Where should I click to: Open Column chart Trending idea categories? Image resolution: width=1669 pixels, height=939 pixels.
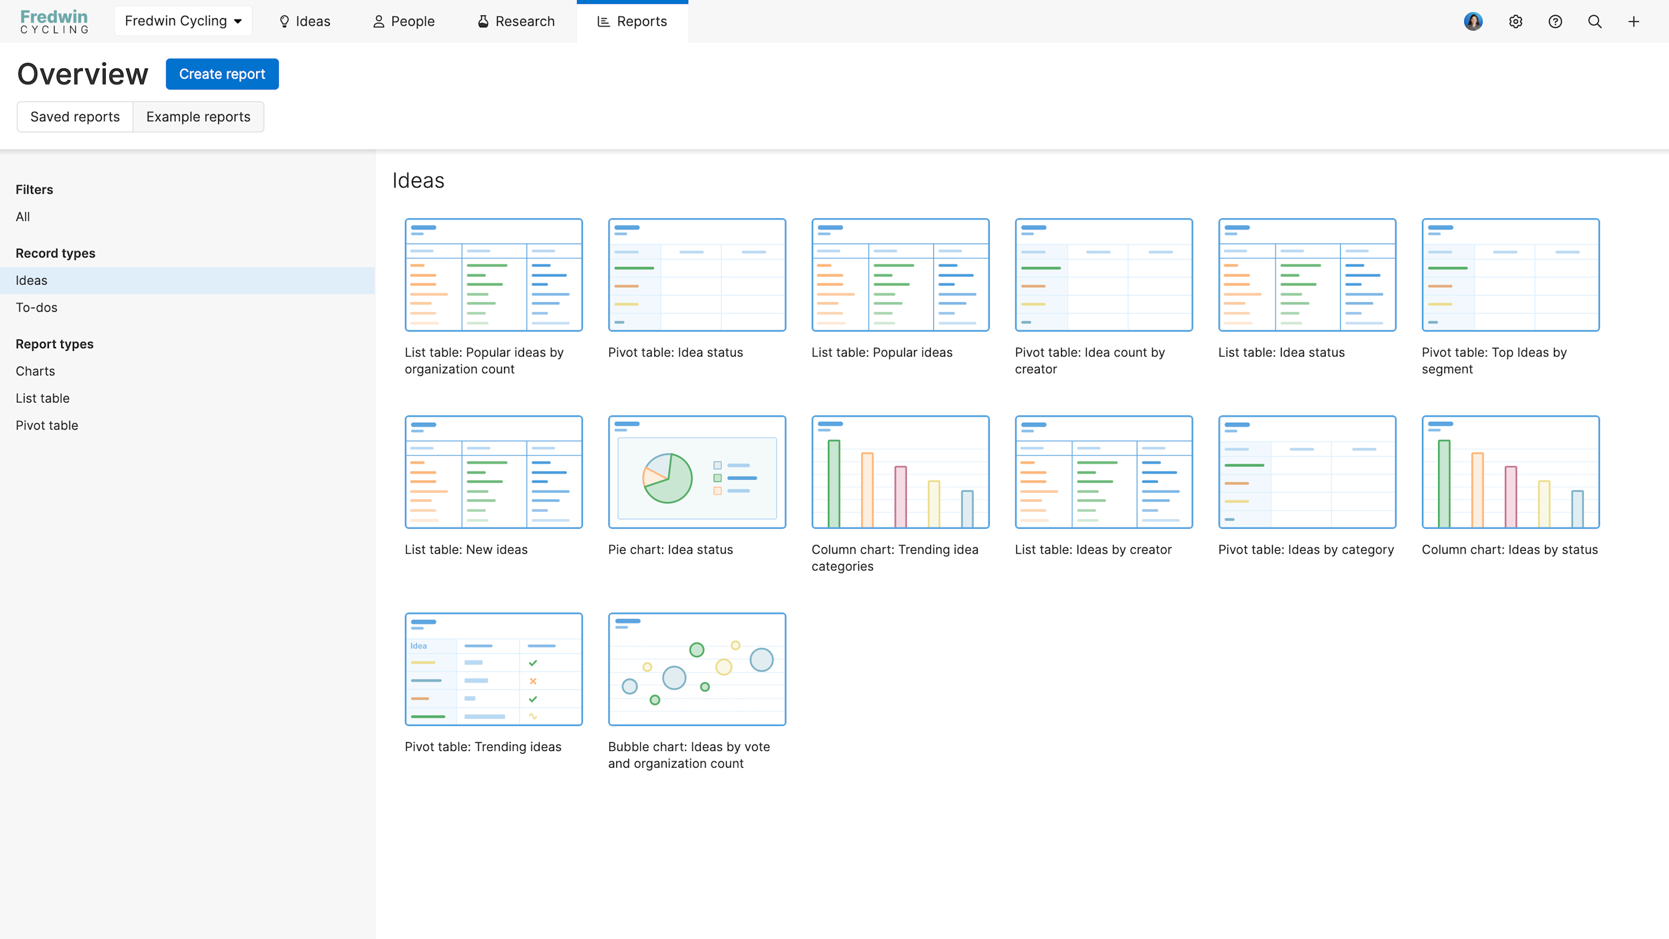[900, 472]
